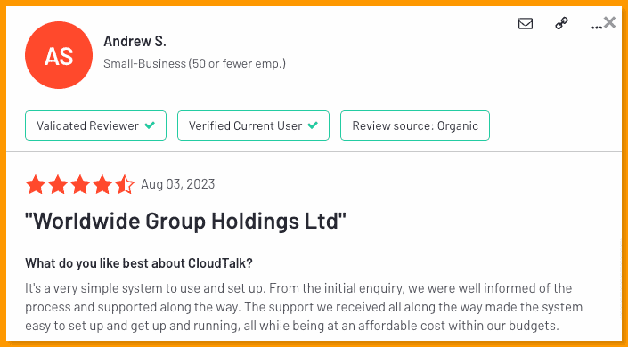Click the AS avatar circle

pos(59,55)
